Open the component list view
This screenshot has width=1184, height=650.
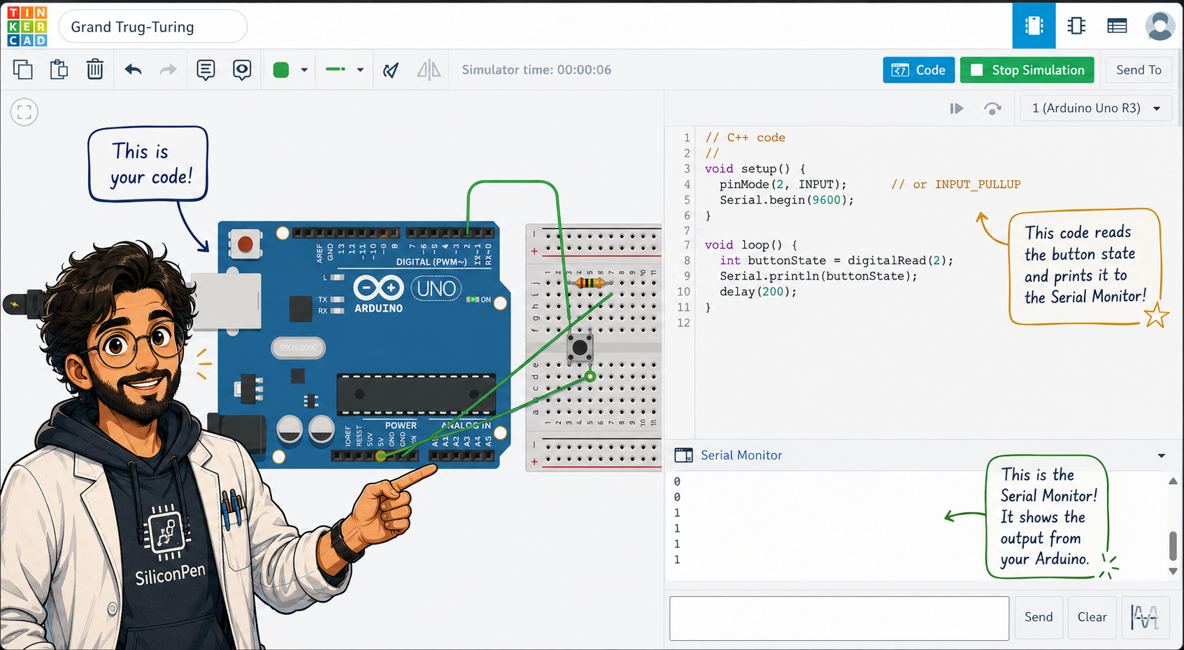1117,26
